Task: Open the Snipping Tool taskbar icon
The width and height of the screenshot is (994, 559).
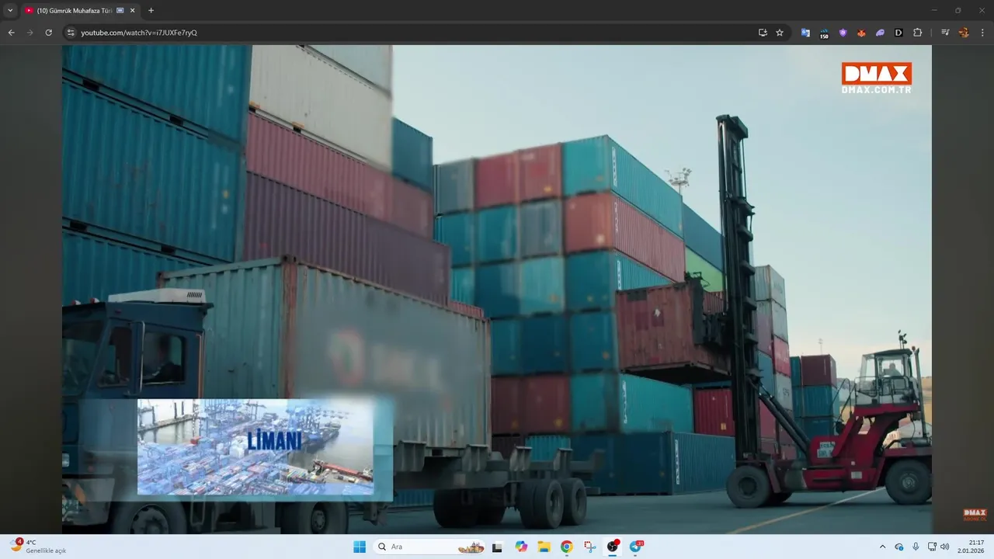Action: point(589,547)
